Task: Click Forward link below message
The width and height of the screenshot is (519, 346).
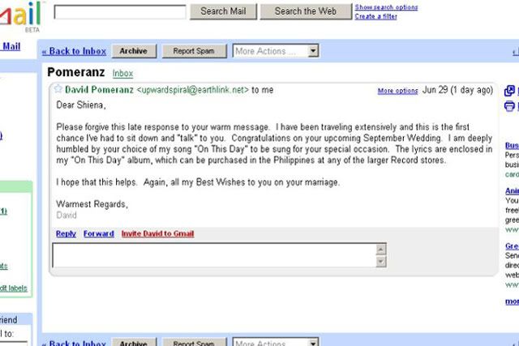Action: point(99,233)
